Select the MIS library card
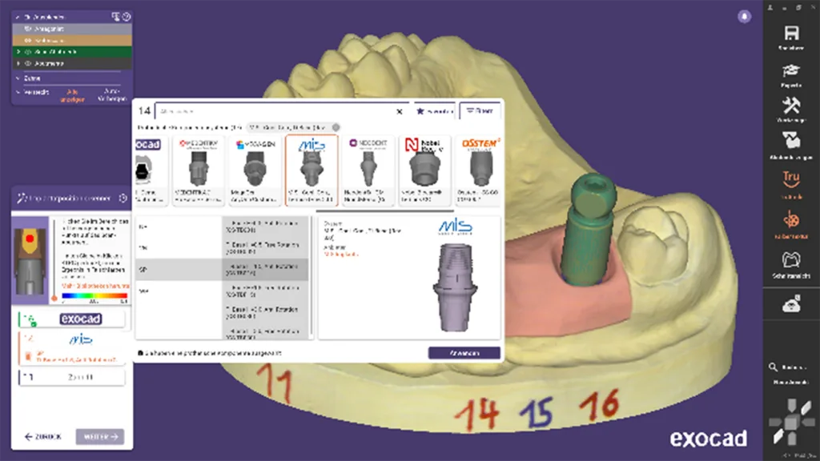Image resolution: width=820 pixels, height=461 pixels. (x=312, y=170)
